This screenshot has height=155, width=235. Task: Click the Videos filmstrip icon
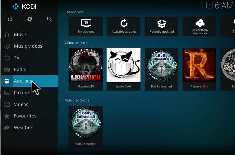point(7,104)
